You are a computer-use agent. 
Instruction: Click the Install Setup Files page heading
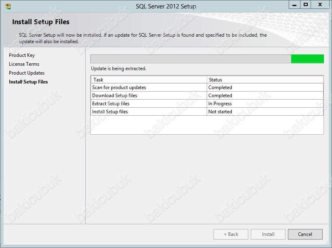point(41,22)
